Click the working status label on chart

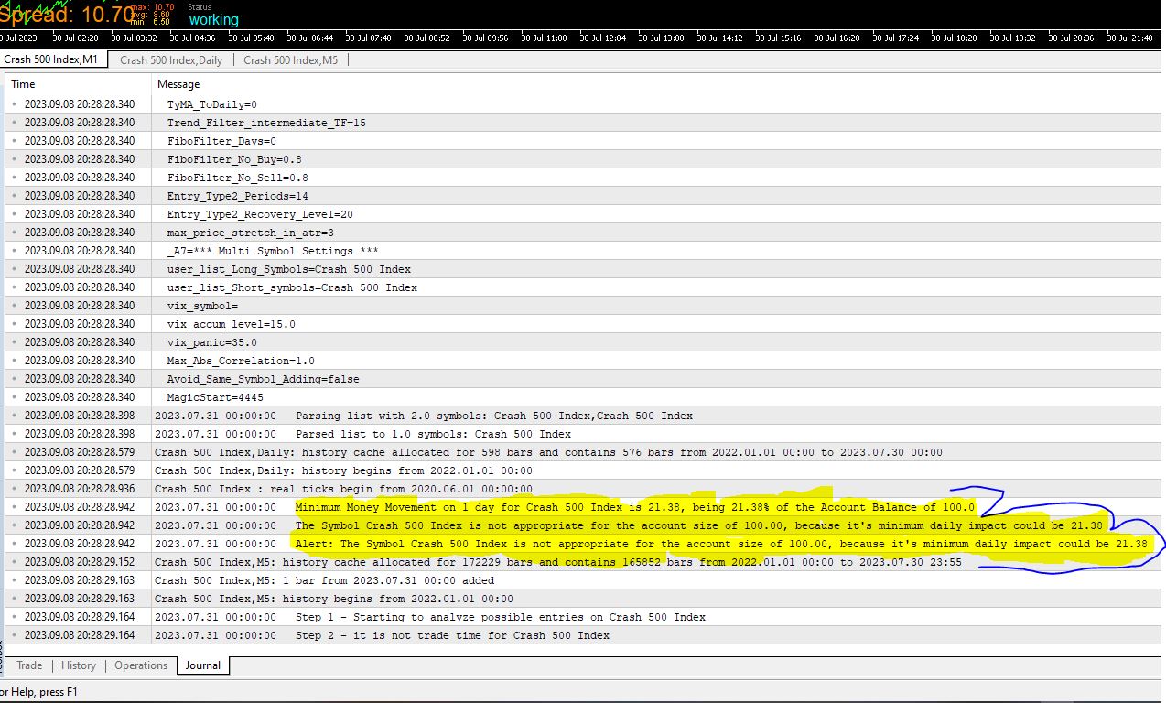coord(213,19)
